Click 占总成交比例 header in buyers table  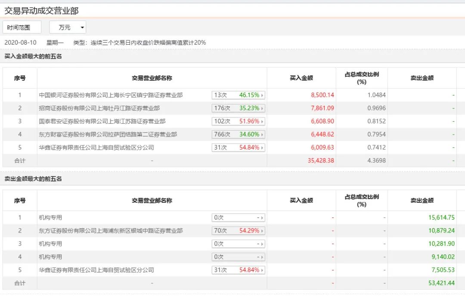362,78
